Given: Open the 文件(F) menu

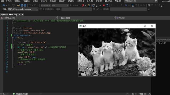Looking at the screenshot, I should (8, 1).
